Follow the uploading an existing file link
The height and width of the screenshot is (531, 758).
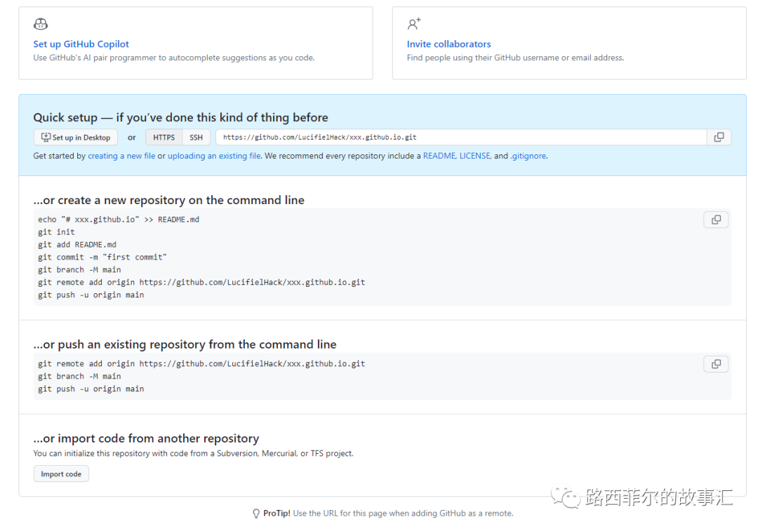click(x=214, y=156)
